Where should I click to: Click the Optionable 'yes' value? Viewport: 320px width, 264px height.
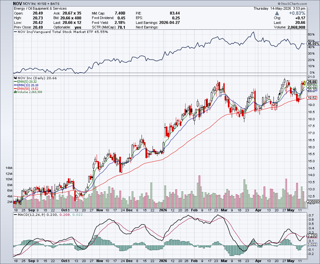[78, 27]
